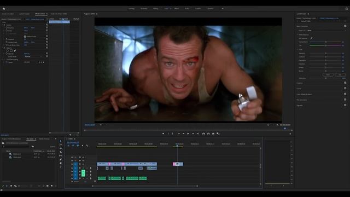Hide the V1 track output eye
The image size is (350, 197).
click(x=83, y=164)
